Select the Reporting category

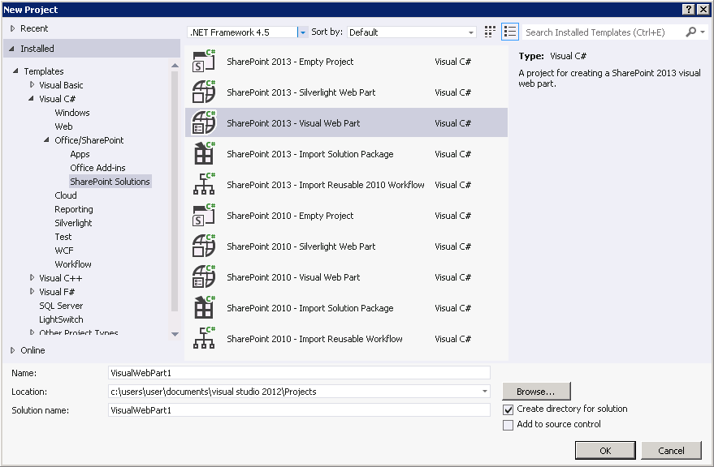pyautogui.click(x=74, y=209)
